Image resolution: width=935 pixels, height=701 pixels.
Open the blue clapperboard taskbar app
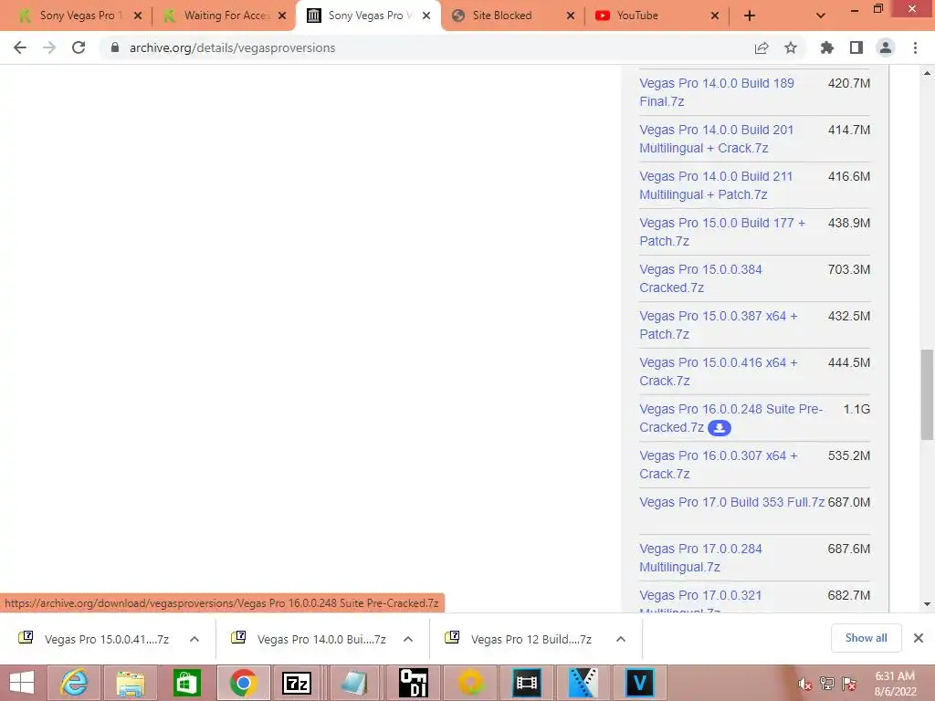583,683
